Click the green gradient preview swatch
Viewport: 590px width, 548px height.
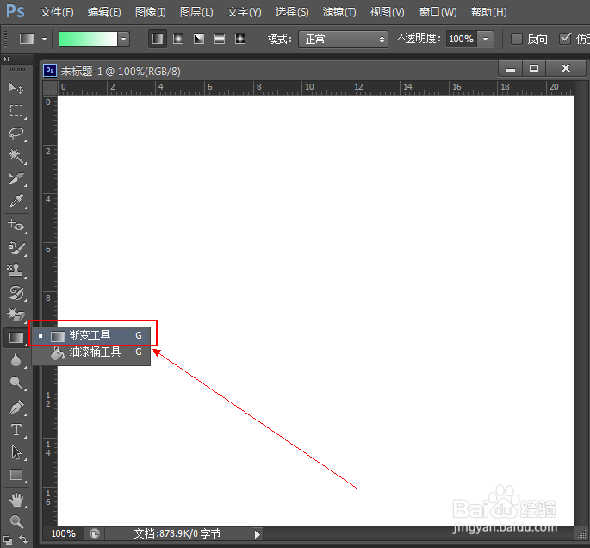point(88,39)
